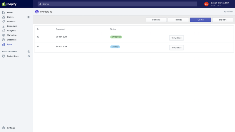Add a sales channel with plus icon
235x132 pixels.
point(29,52)
